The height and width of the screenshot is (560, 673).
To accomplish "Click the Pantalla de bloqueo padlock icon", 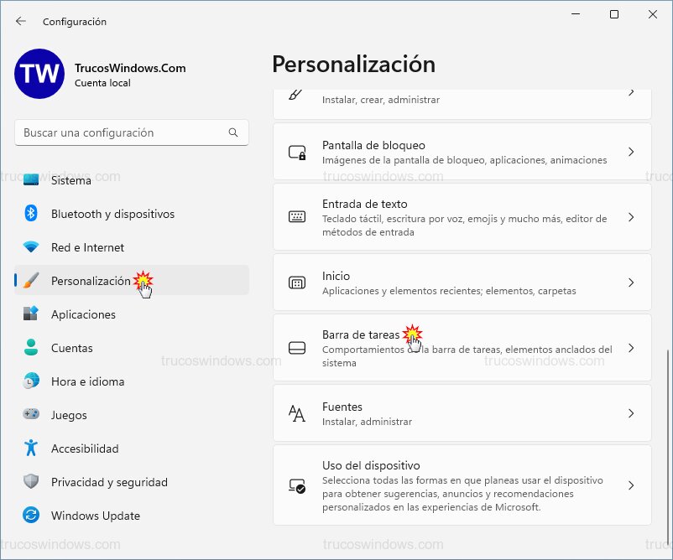I will 298,153.
